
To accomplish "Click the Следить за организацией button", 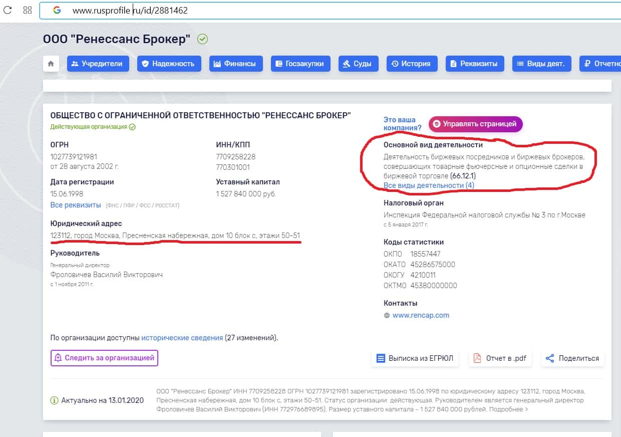I will pos(104,358).
